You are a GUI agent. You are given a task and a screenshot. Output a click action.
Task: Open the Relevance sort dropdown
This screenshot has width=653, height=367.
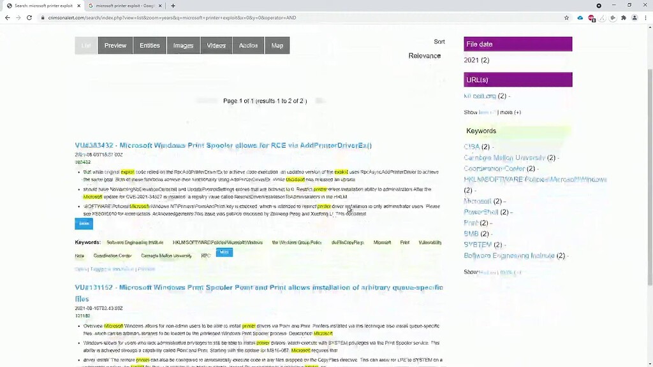[x=424, y=55]
